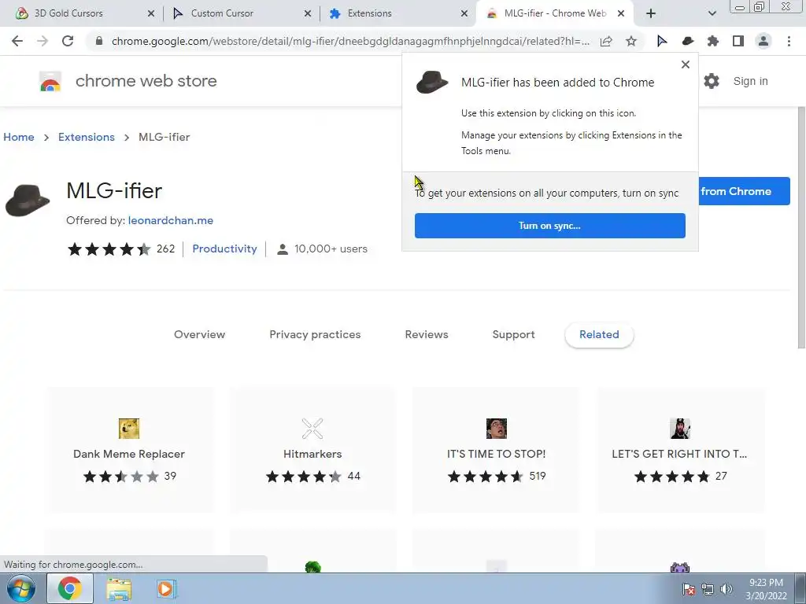Close the Custom Cursor tab
This screenshot has width=806, height=604.
point(308,13)
